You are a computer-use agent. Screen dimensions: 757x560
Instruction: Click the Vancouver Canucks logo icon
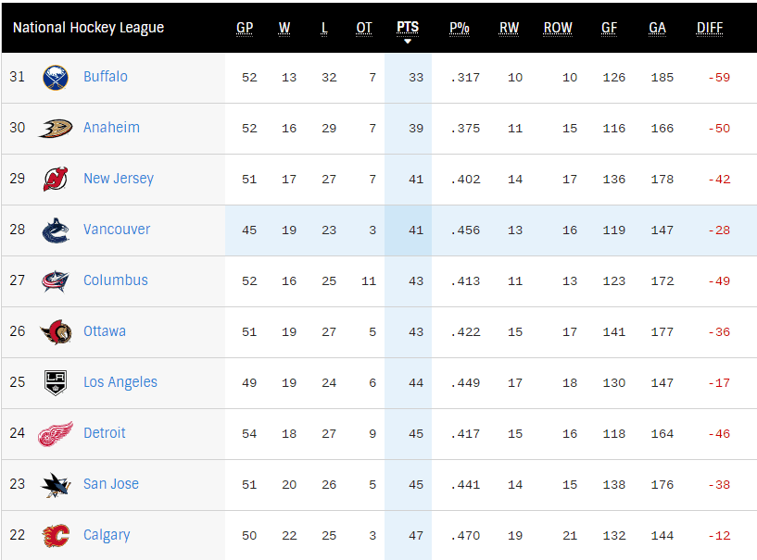56,230
